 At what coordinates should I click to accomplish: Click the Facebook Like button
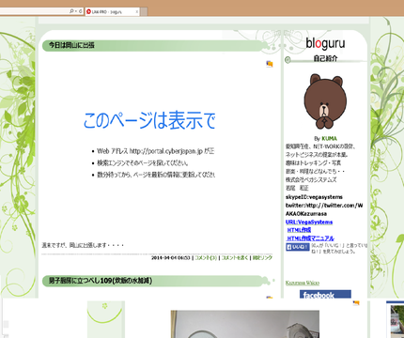[298, 247]
